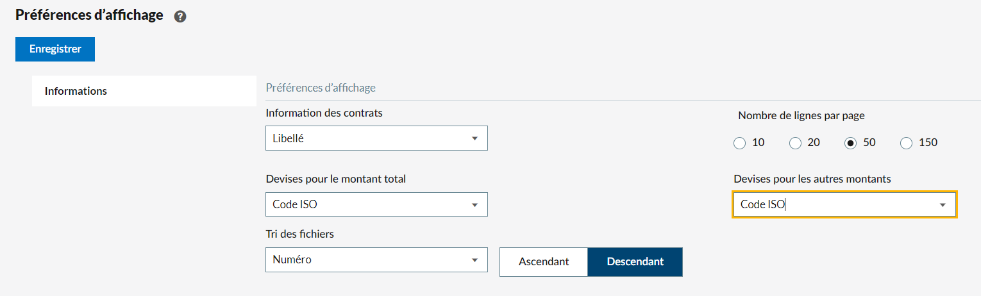Expand the Information des contrats dropdown
The width and height of the screenshot is (981, 296).
tap(376, 138)
